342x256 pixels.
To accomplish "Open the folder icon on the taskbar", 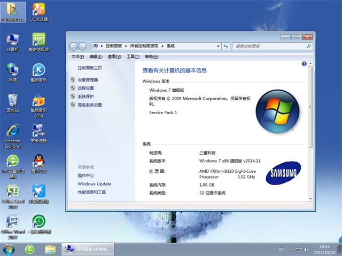I will click(x=50, y=249).
